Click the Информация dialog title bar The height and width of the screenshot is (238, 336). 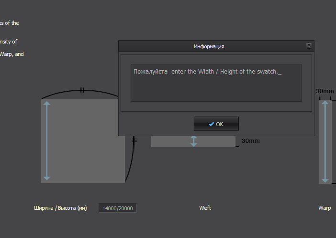216,46
